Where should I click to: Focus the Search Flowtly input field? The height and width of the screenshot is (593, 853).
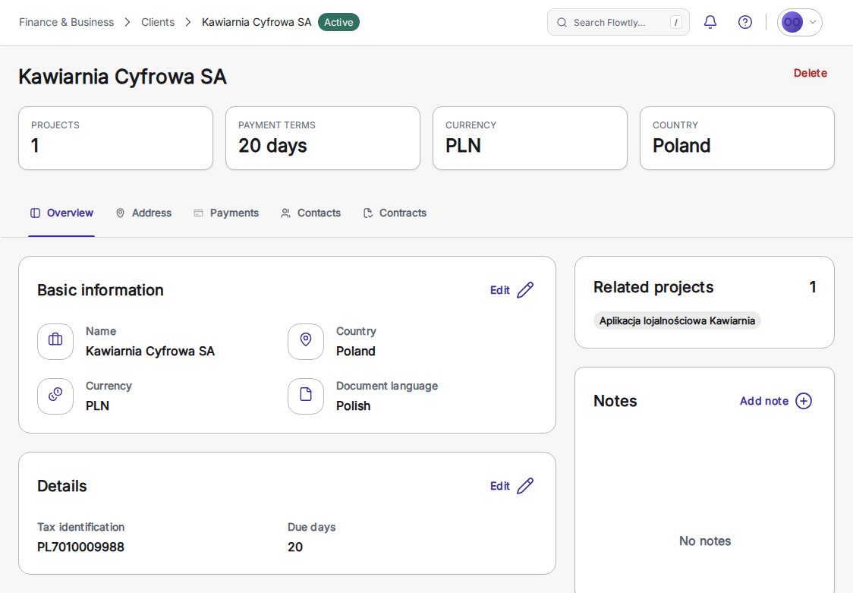(618, 22)
